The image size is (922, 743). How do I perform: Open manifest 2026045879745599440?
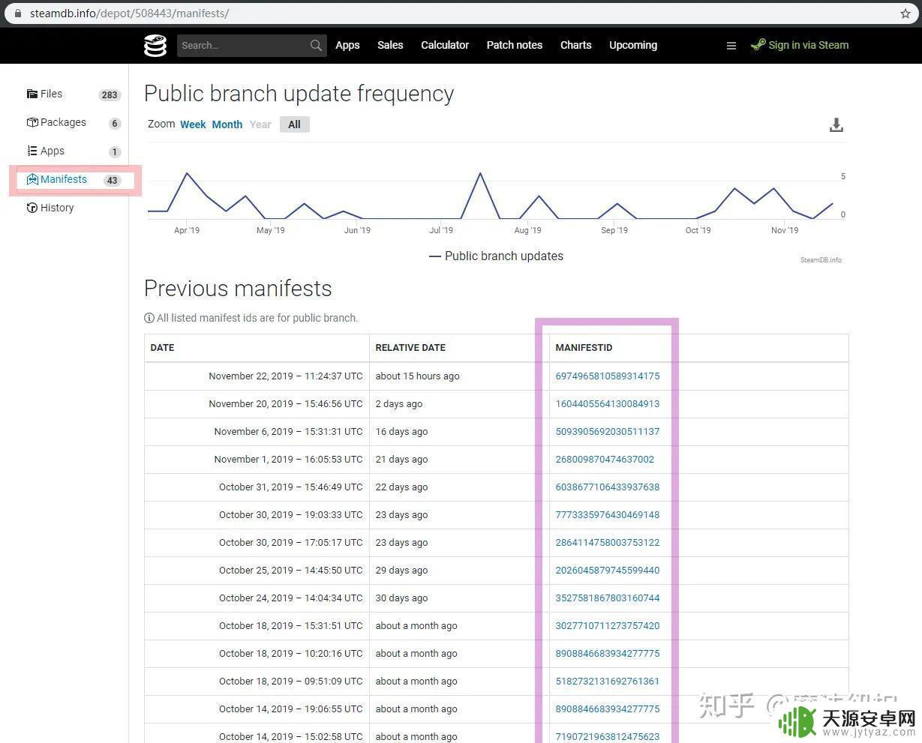tap(608, 571)
